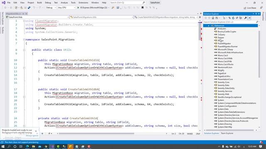Viewport: 266px width, 149px height.
Task: Click the Solution Explorer vertical scrollbar
Action: pyautogui.click(x=259, y=54)
